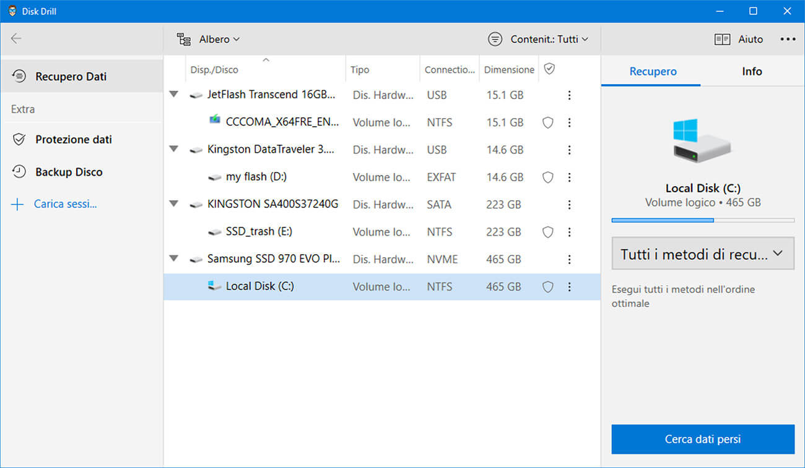Click the 223 GB size of SSD_trash

(x=503, y=232)
